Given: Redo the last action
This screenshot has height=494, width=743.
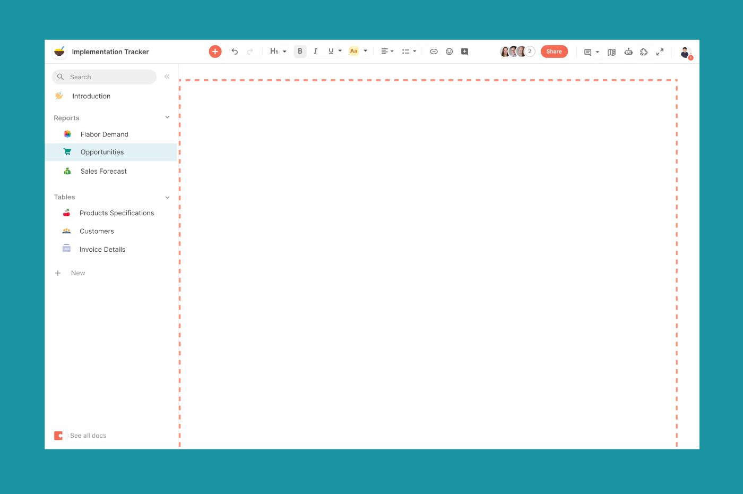Looking at the screenshot, I should [x=250, y=52].
